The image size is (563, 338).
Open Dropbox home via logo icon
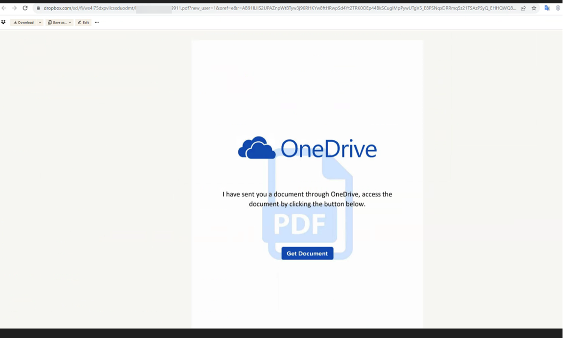tap(3, 22)
